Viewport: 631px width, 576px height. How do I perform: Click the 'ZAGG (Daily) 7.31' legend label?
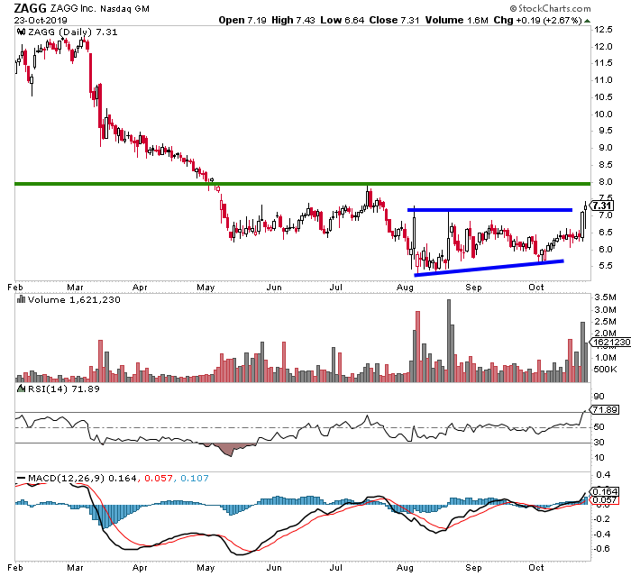[72, 32]
